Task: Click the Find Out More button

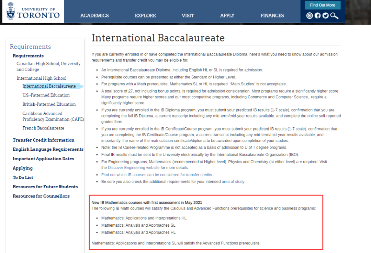Action: point(323,5)
